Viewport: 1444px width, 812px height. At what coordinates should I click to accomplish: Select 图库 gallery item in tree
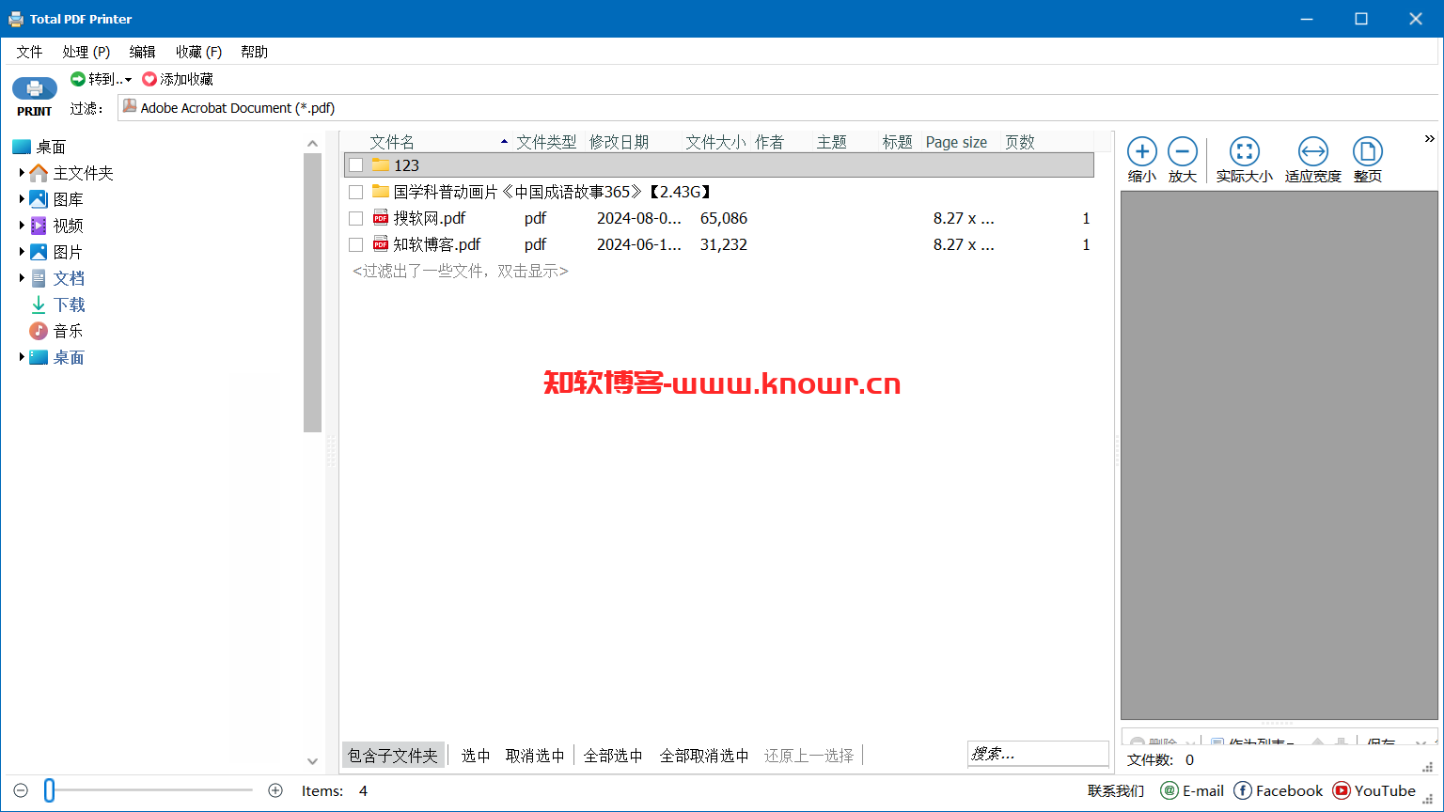click(x=56, y=199)
